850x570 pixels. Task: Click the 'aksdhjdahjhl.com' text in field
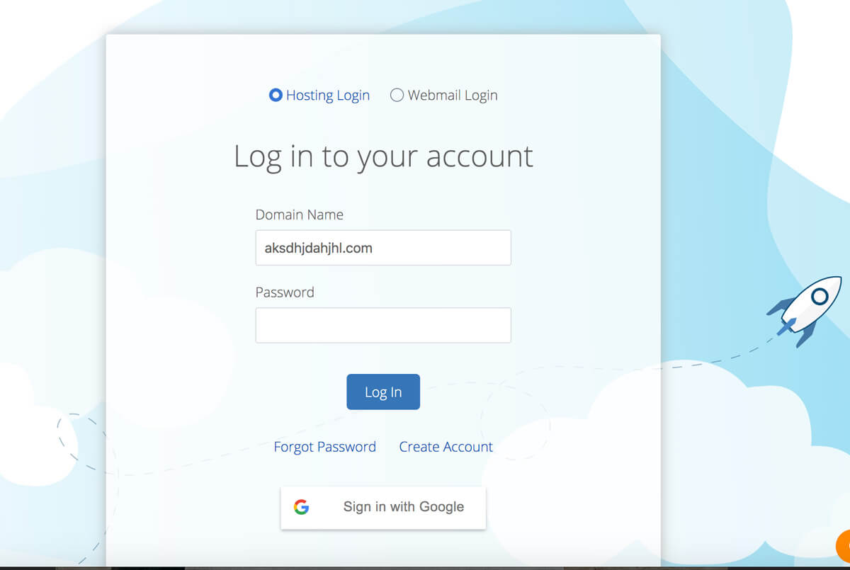coord(318,248)
